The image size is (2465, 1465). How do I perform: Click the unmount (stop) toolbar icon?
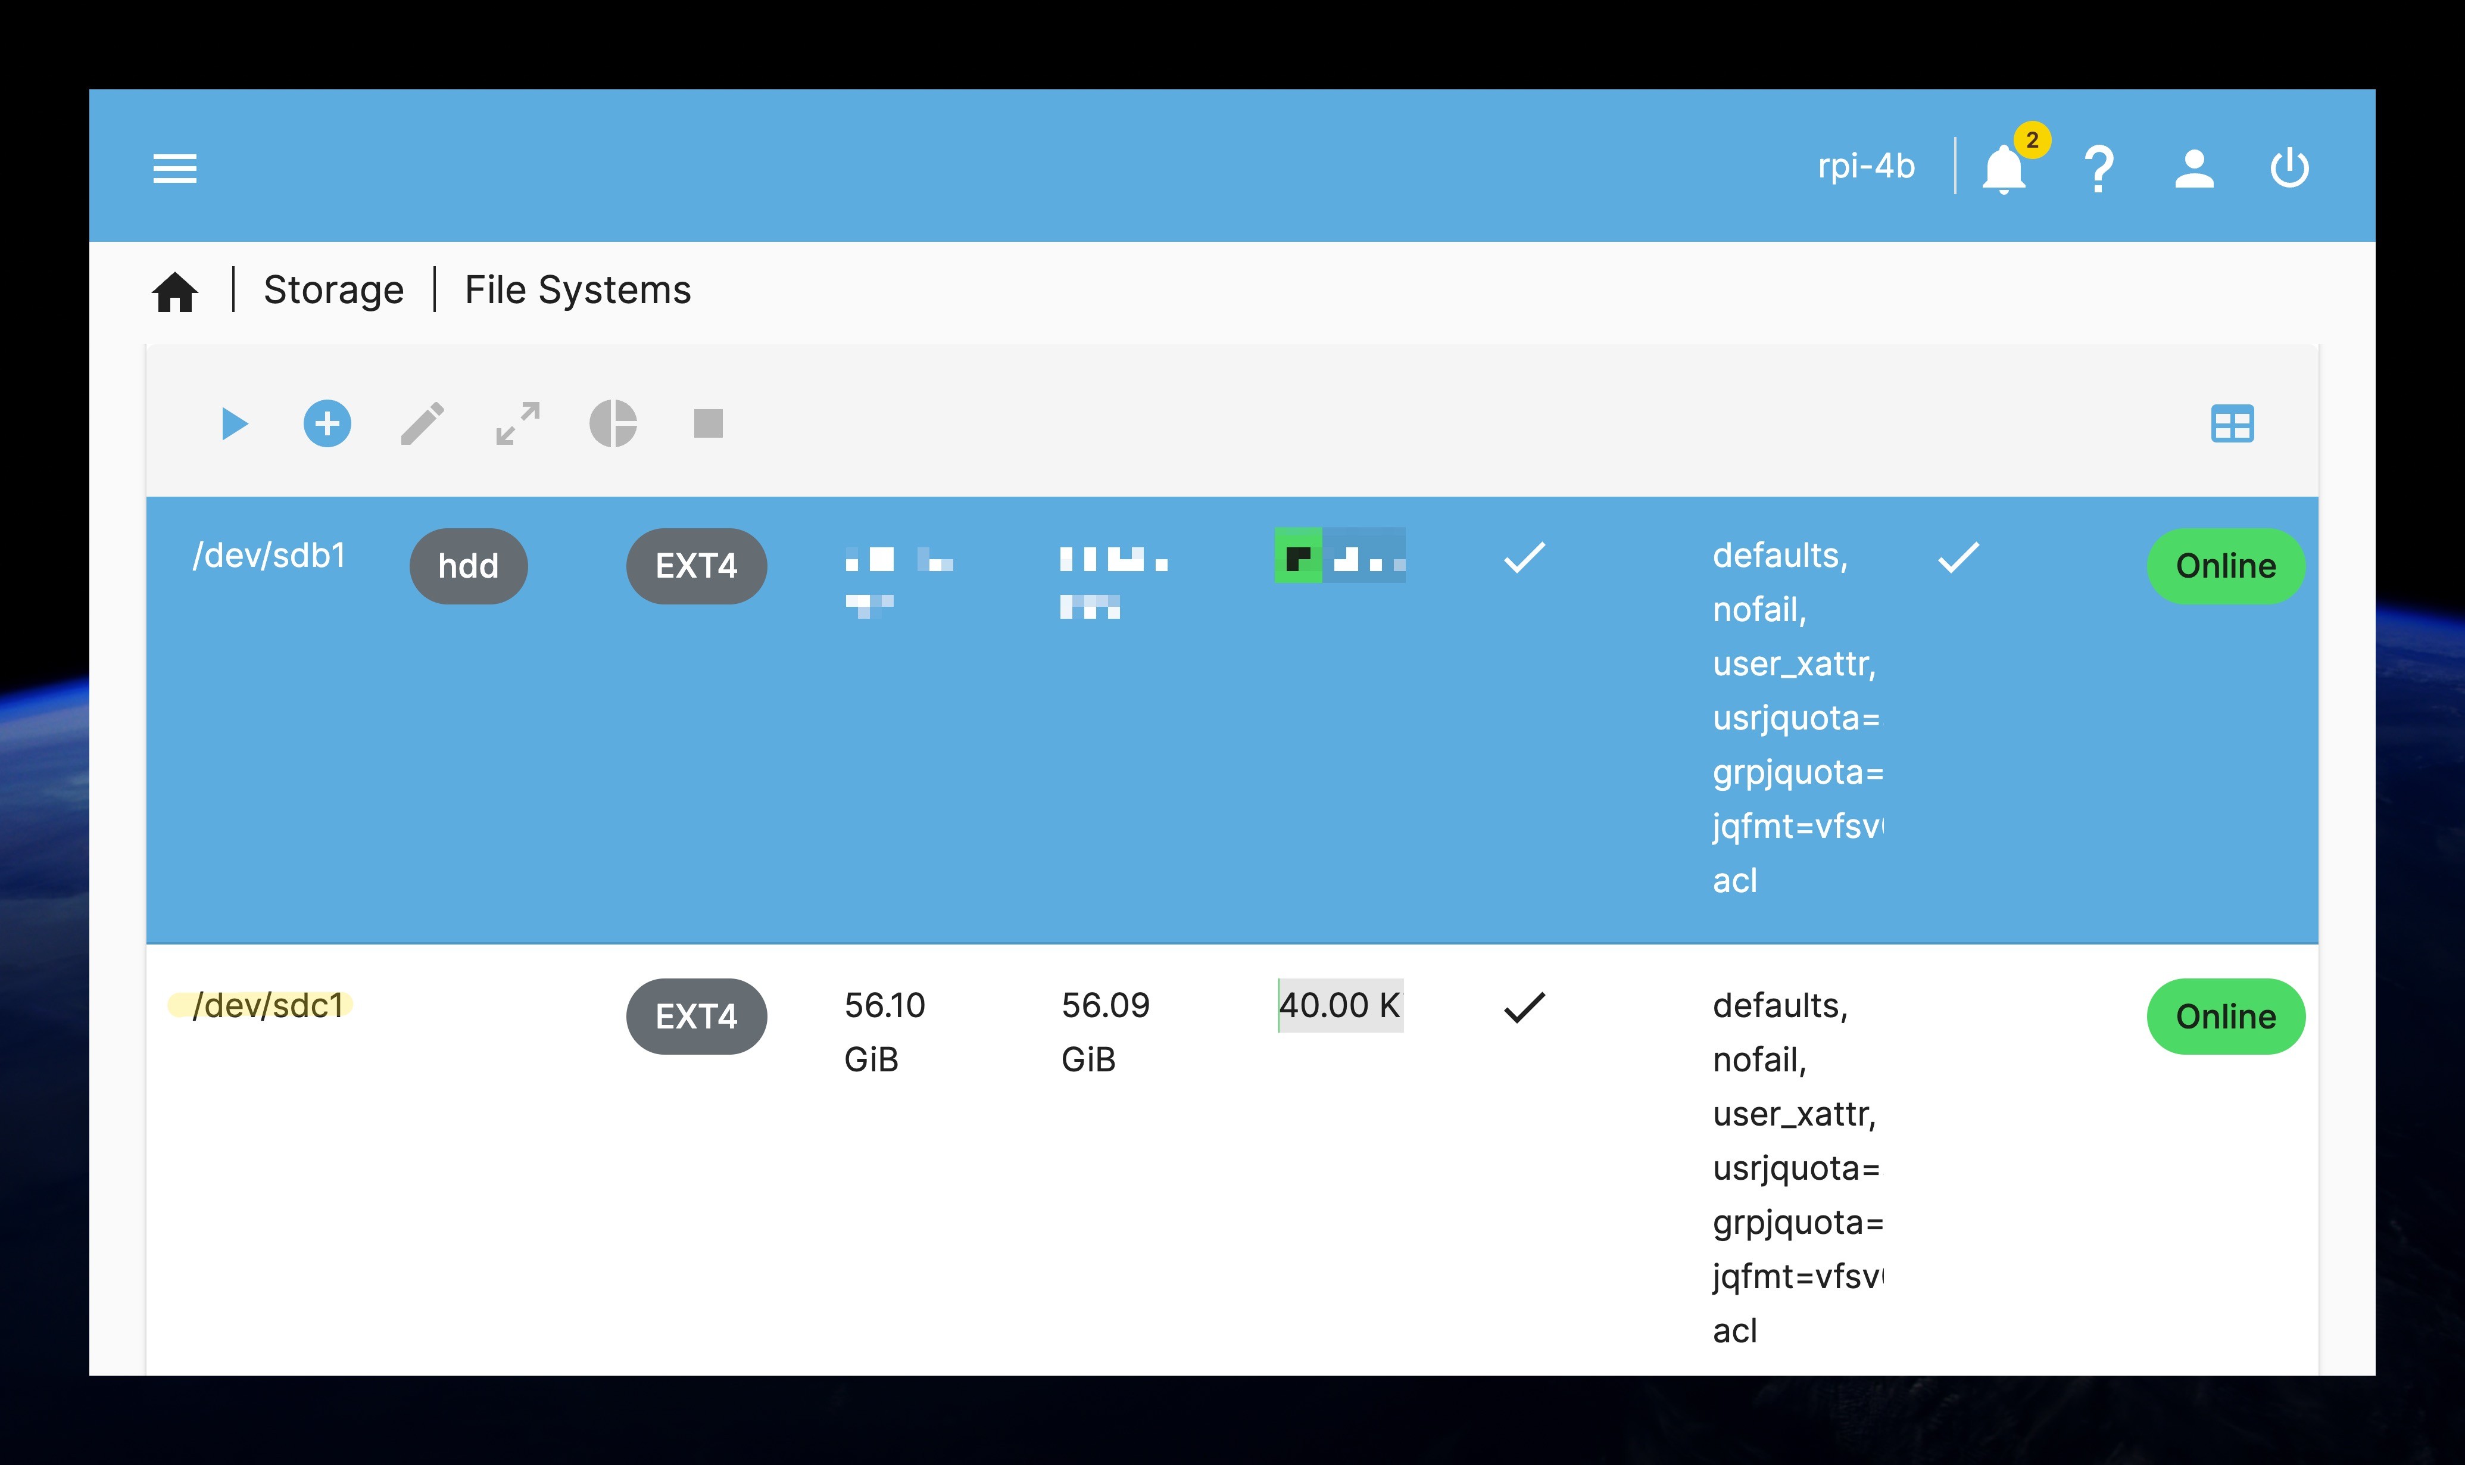[707, 423]
